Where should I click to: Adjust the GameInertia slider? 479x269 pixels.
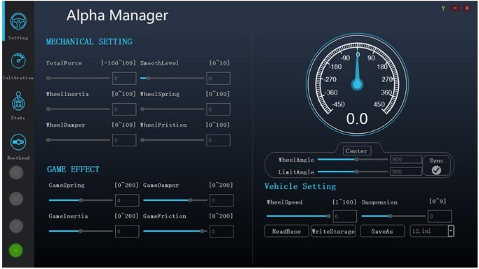[x=81, y=231]
